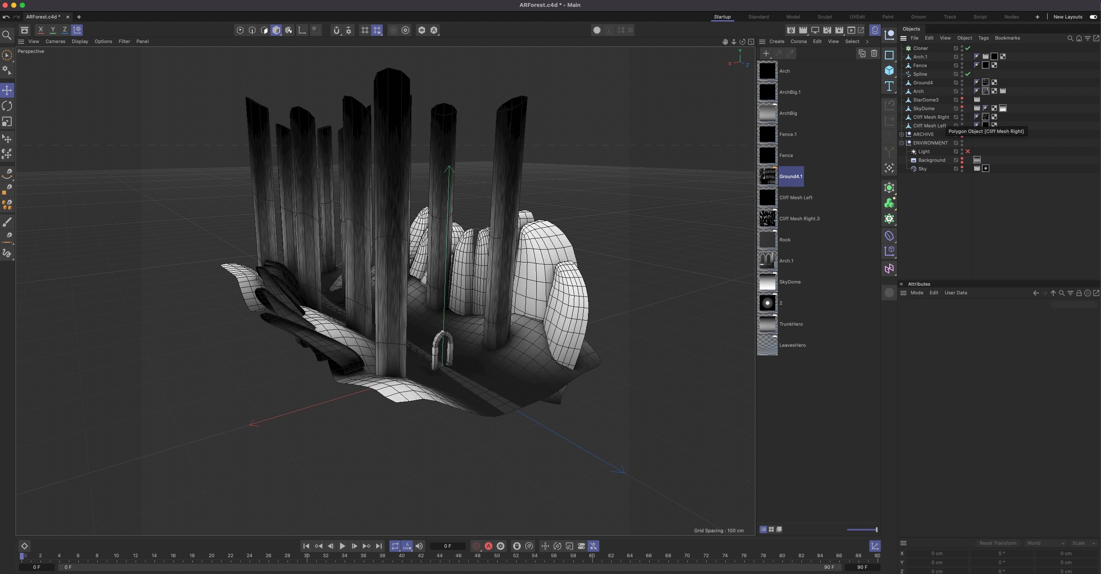Select the Scale tool in left toolbar
Screen dimensions: 1101x574
click(7, 122)
